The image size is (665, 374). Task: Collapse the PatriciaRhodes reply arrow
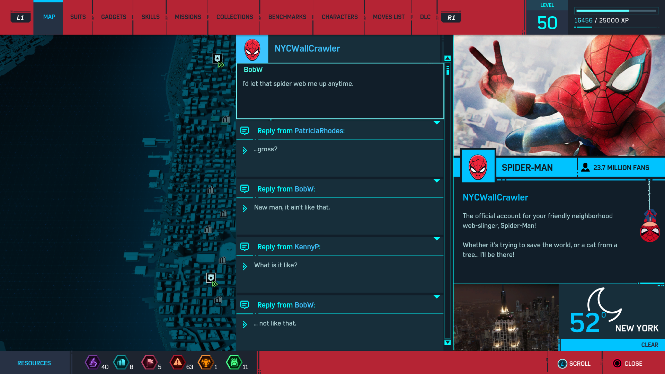437,123
